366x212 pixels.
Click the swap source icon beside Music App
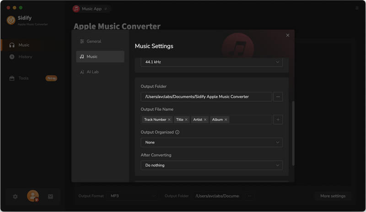[106, 9]
